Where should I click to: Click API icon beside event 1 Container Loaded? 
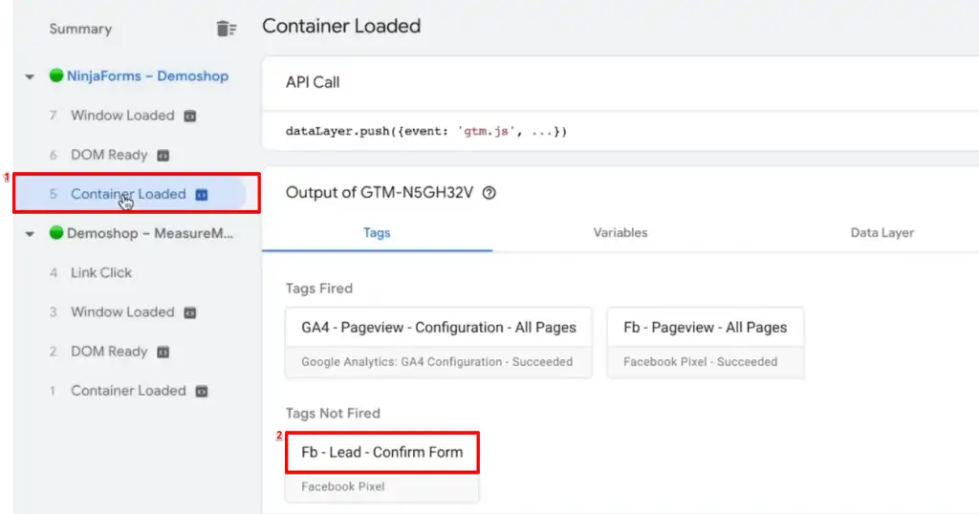point(201,391)
